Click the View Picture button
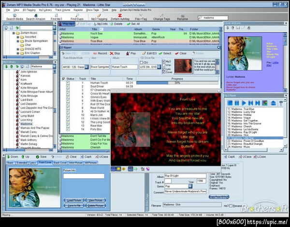 pyautogui.click(x=96, y=200)
